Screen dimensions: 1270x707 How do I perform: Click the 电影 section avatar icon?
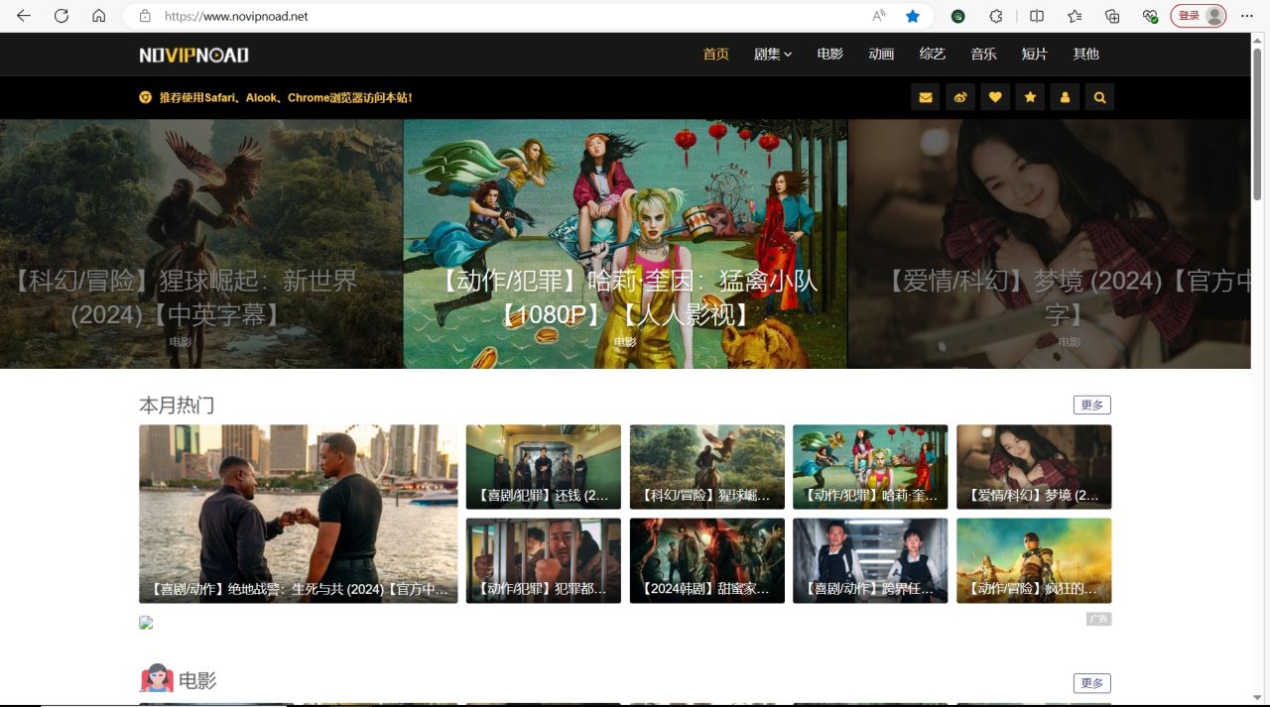pos(157,679)
